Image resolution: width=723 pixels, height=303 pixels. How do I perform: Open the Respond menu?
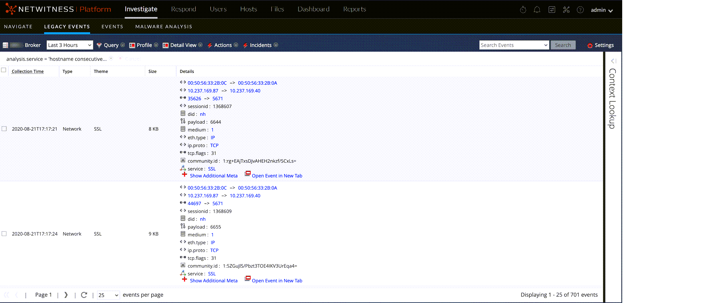(x=183, y=9)
